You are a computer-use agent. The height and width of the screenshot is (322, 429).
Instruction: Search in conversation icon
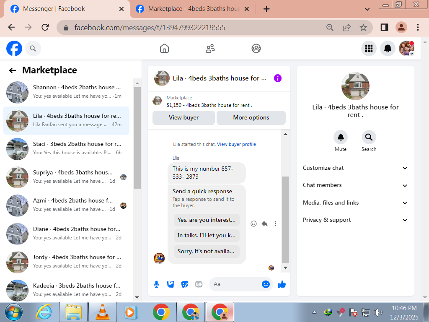click(x=369, y=137)
